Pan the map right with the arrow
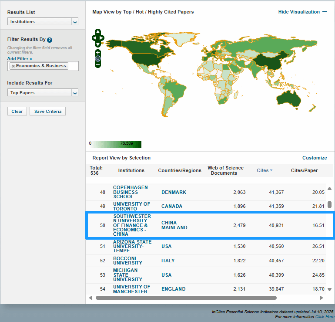The image size is (335, 322). (102, 38)
